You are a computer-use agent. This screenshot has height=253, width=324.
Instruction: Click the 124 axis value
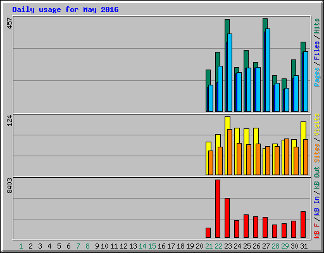[x=9, y=120]
